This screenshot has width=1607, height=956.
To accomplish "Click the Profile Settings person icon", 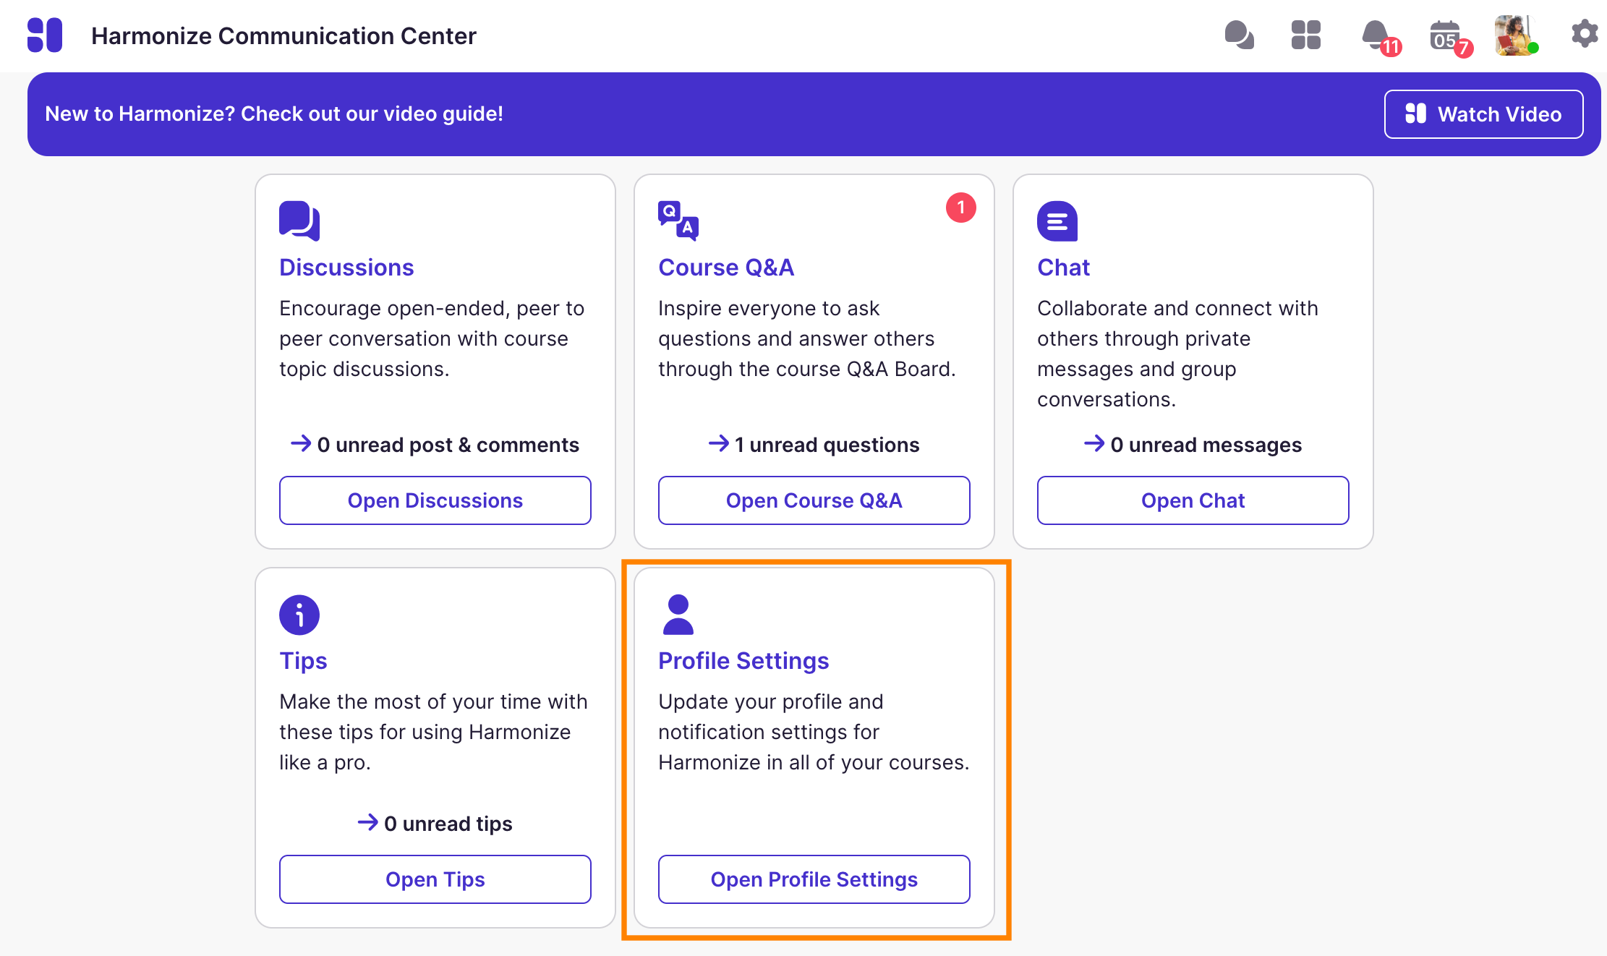I will (678, 615).
